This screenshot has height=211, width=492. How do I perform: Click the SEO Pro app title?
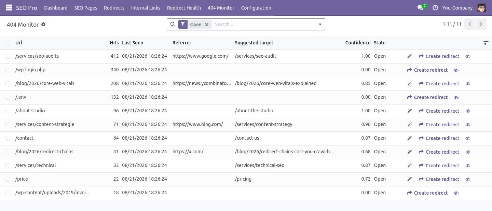(27, 8)
